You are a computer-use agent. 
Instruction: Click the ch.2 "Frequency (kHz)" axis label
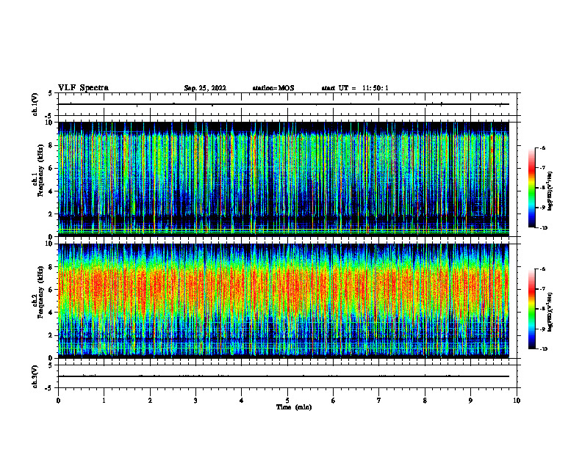pyautogui.click(x=41, y=292)
